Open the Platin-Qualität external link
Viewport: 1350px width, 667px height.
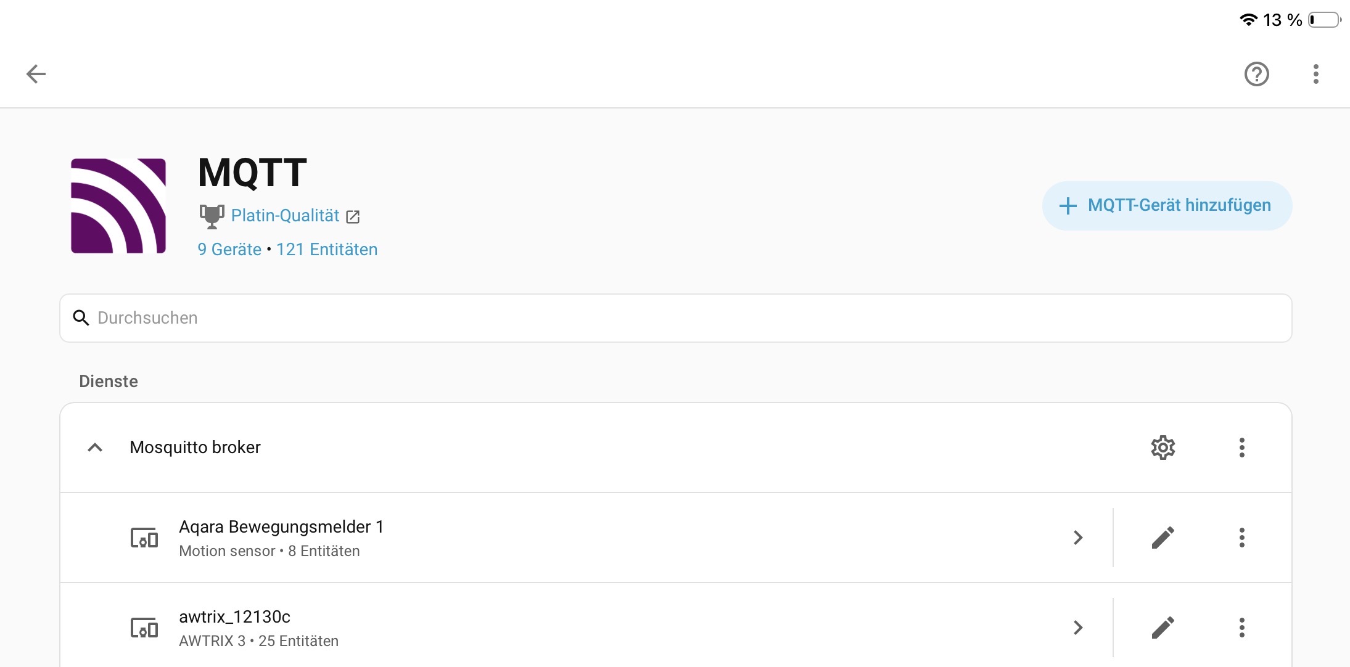tap(295, 216)
